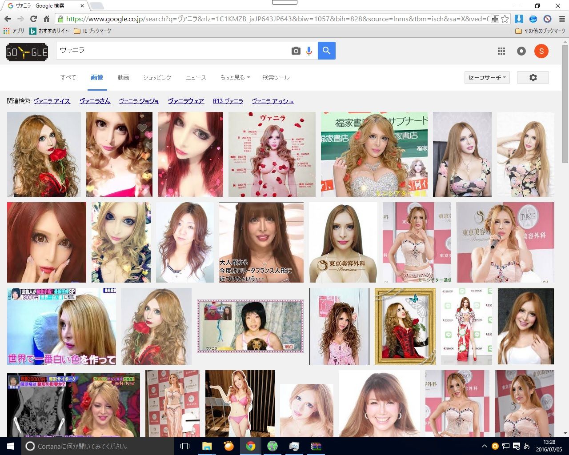Click the Cortana search box
The image size is (569, 455).
pyautogui.click(x=98, y=446)
